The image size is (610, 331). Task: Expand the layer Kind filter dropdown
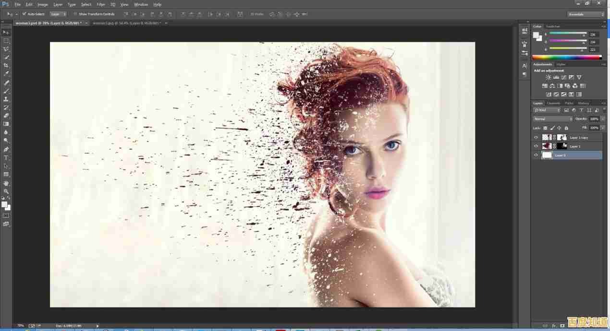pos(547,110)
